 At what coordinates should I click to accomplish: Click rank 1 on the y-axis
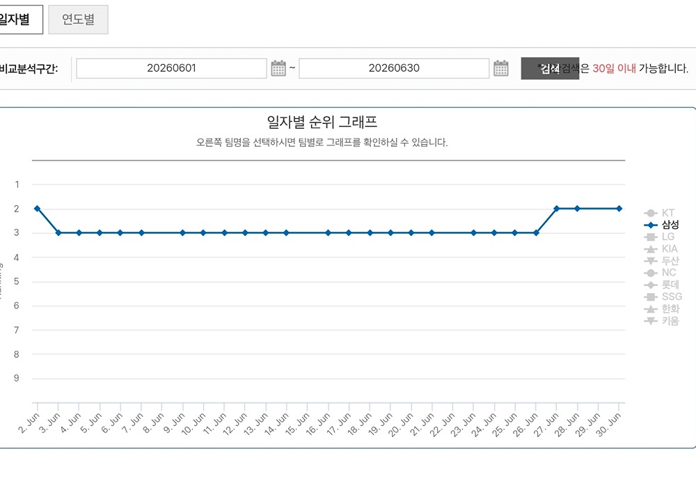[x=17, y=184]
